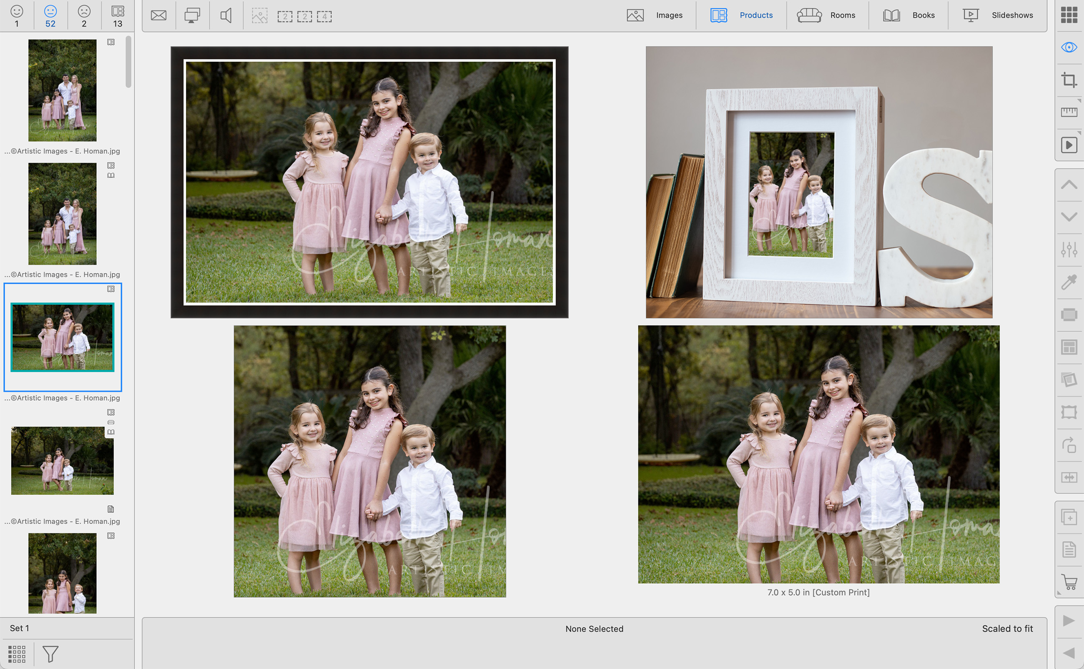Click the shopping cart icon

tap(1069, 582)
